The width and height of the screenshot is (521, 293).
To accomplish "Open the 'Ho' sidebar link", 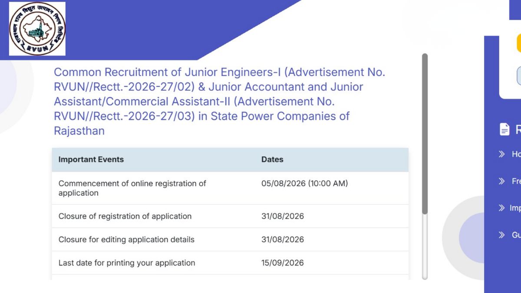I will [516, 154].
